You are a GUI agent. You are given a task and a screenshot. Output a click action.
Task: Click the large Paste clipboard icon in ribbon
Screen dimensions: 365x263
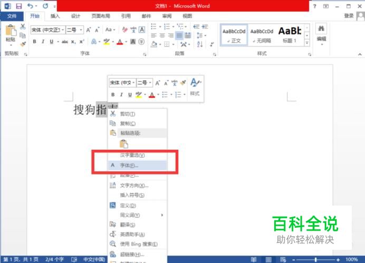coord(11,30)
